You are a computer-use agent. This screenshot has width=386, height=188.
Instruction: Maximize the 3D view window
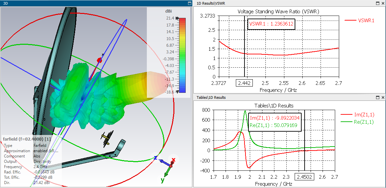[x=189, y=3]
